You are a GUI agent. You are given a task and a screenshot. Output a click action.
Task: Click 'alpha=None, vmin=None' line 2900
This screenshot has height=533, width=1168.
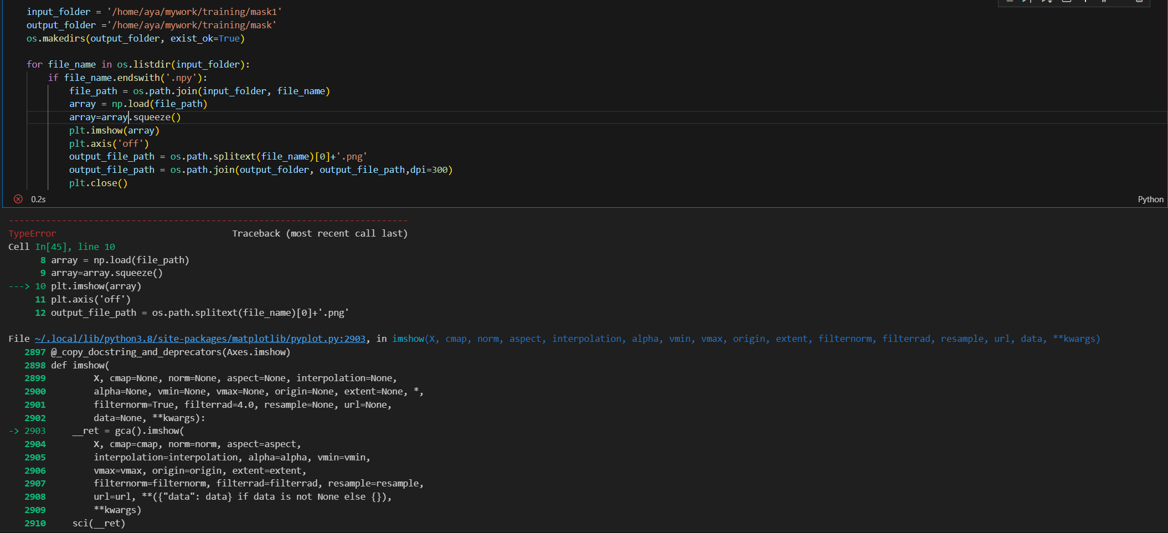click(x=259, y=391)
